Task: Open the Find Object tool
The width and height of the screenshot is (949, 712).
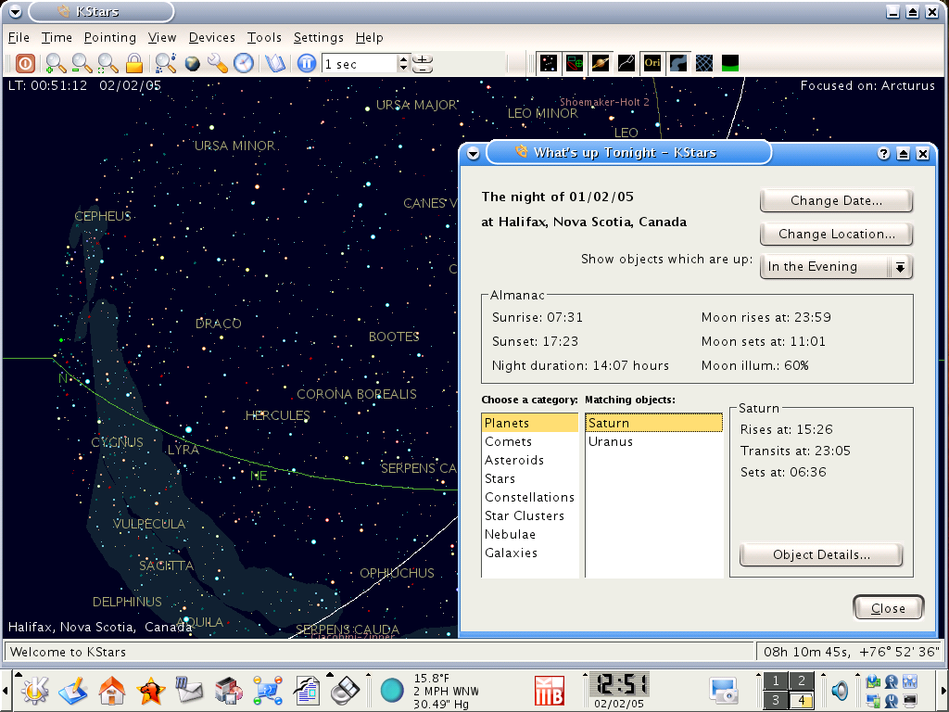Action: pos(165,63)
